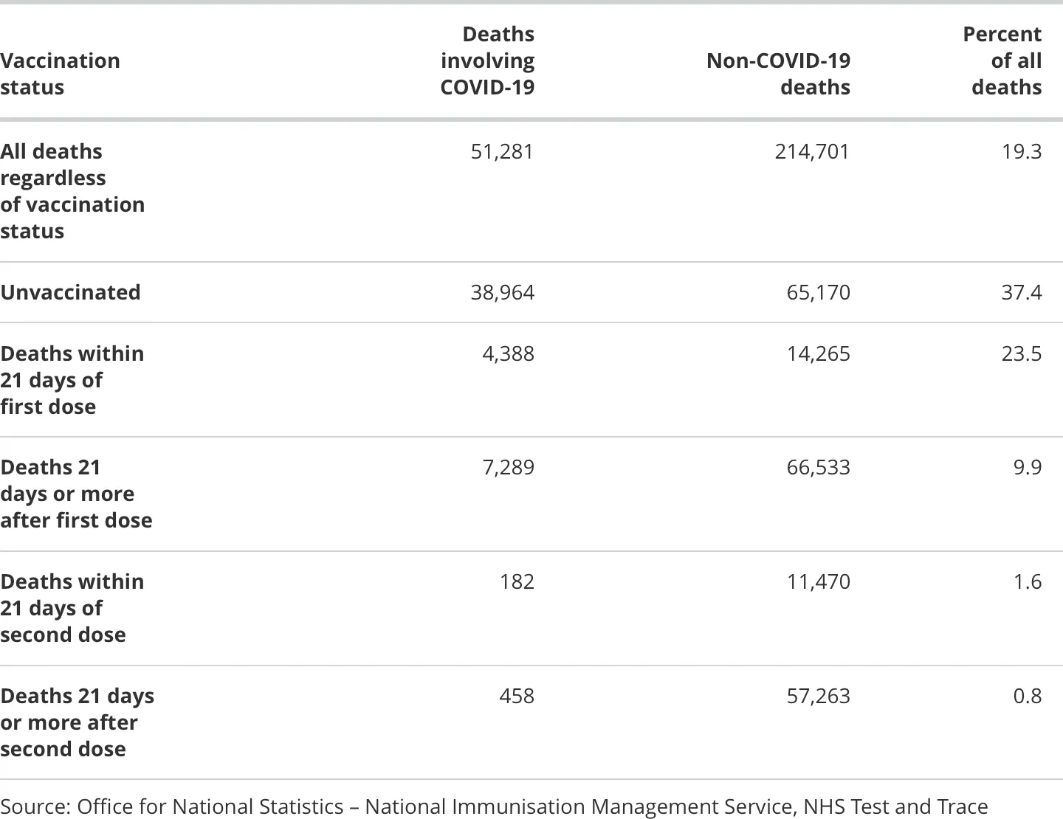
Task: Click the "Deaths within 21 days of first dose" label
Action: [x=72, y=380]
